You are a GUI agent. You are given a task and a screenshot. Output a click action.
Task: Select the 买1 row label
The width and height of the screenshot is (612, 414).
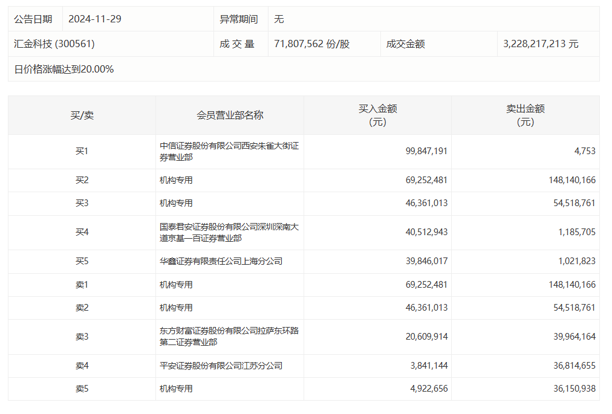(82, 151)
